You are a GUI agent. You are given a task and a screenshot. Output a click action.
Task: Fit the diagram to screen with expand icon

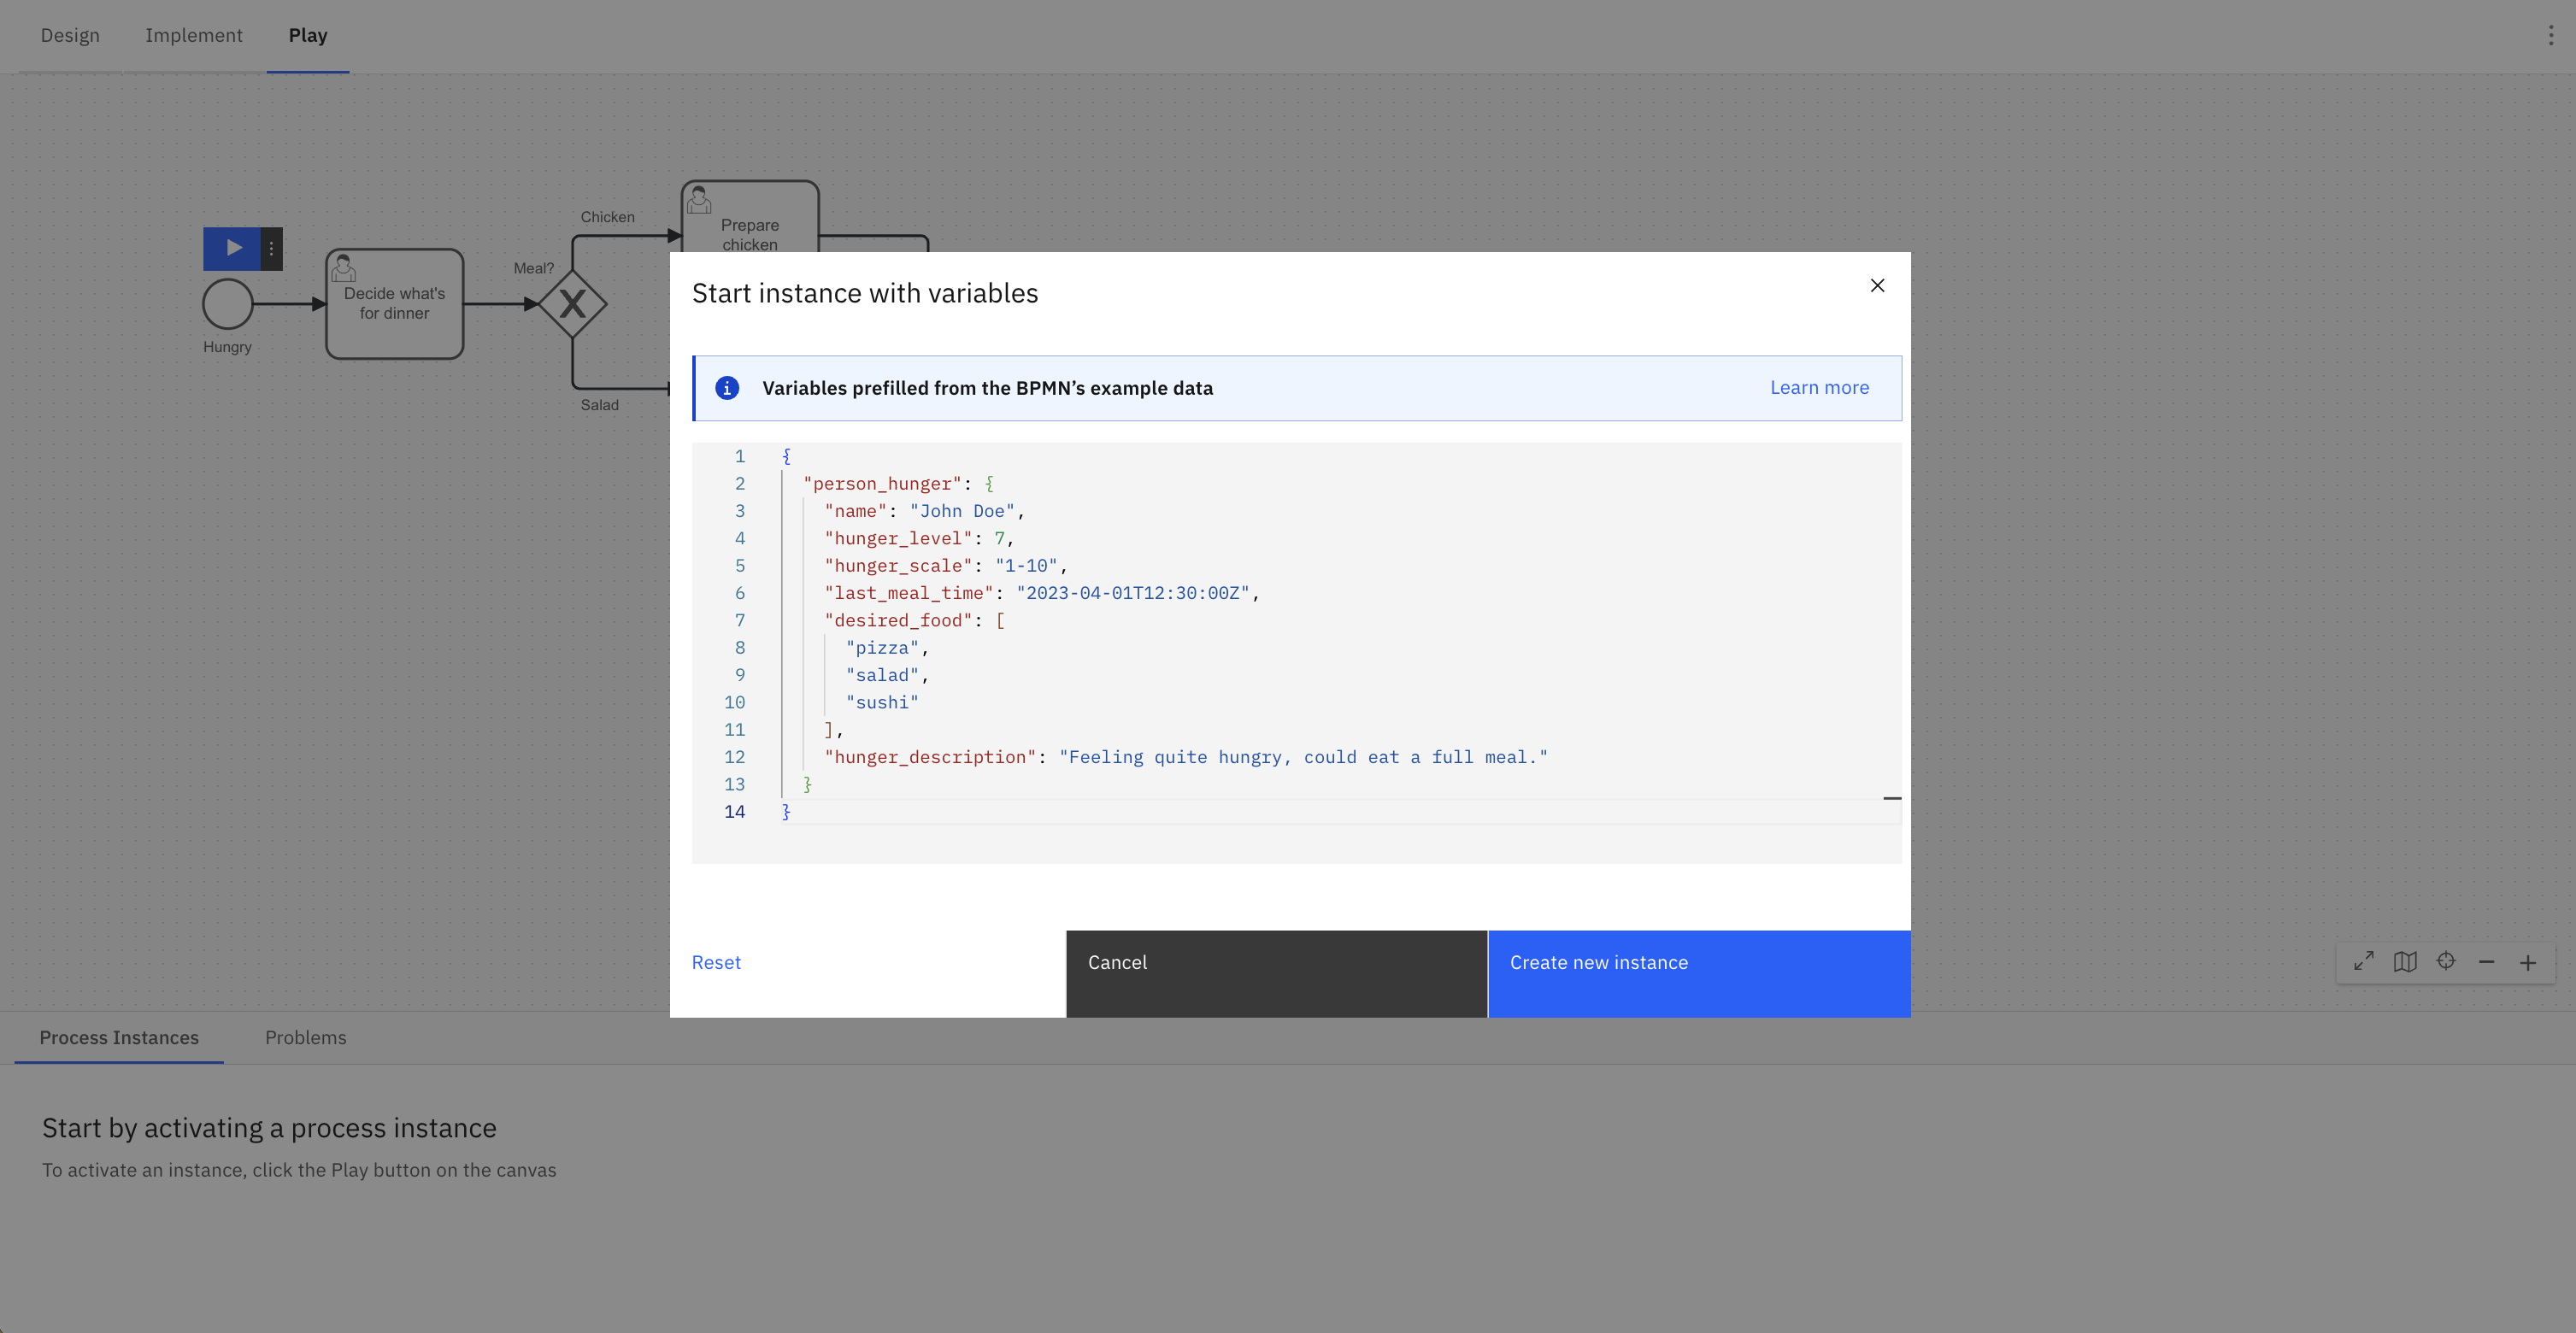point(2364,962)
